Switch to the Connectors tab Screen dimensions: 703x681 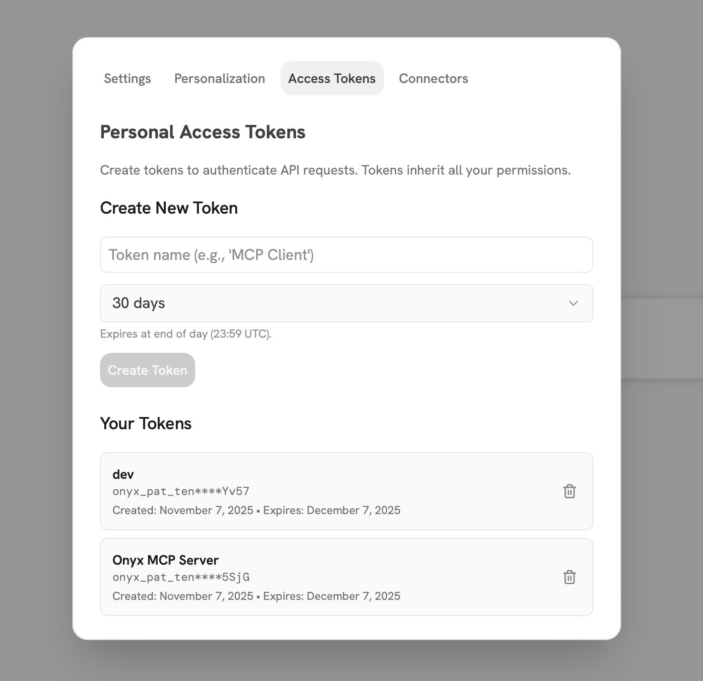[x=433, y=78]
